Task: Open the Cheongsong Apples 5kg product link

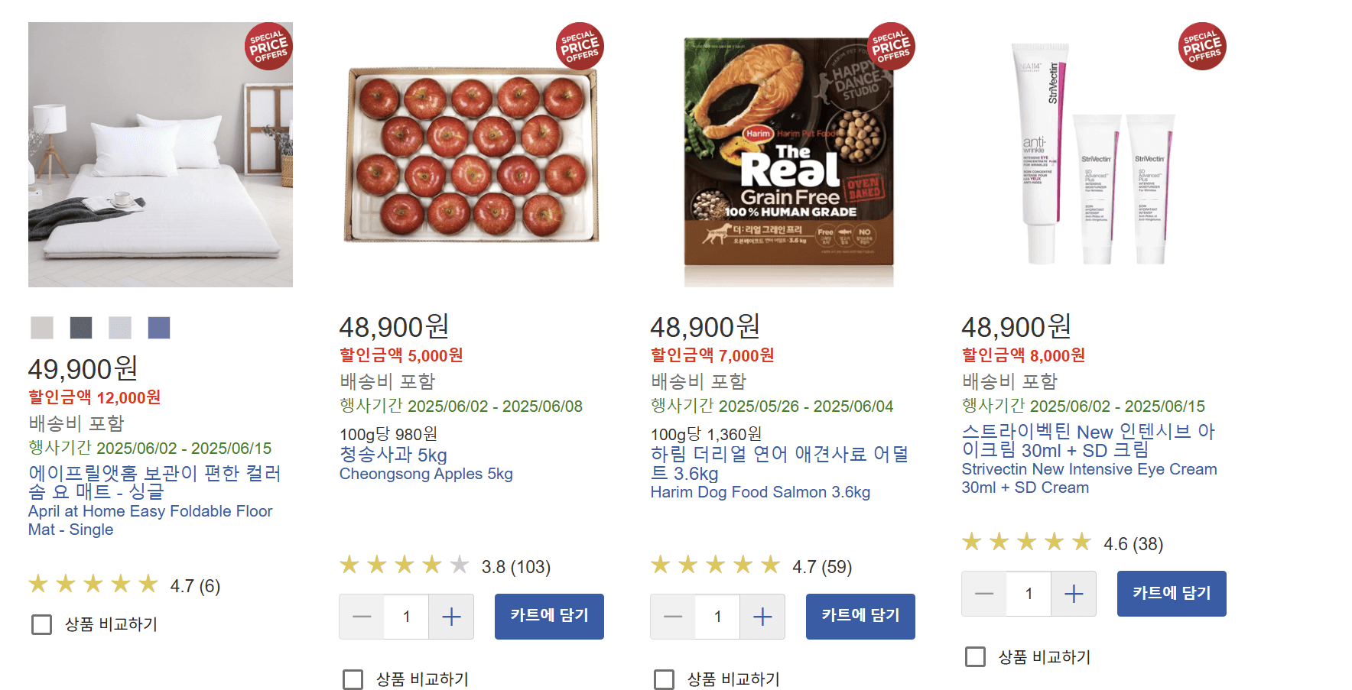Action: click(426, 474)
